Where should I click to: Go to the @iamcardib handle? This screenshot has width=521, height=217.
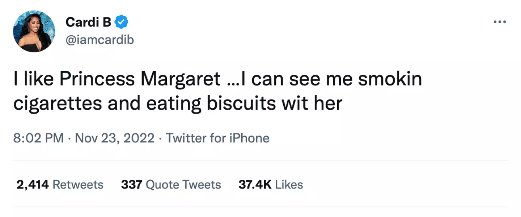tap(99, 40)
